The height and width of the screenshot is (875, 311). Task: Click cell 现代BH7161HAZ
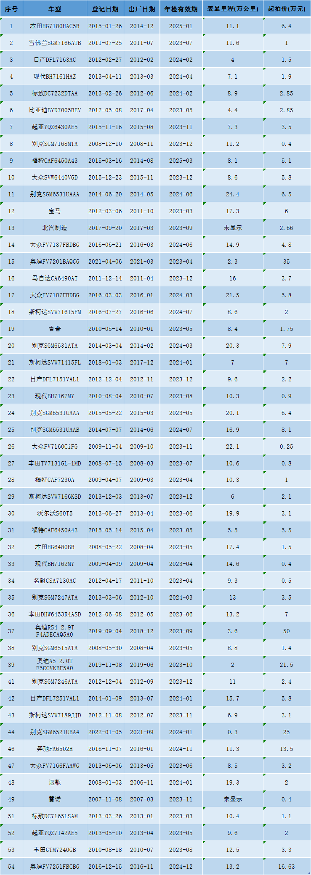click(55, 77)
